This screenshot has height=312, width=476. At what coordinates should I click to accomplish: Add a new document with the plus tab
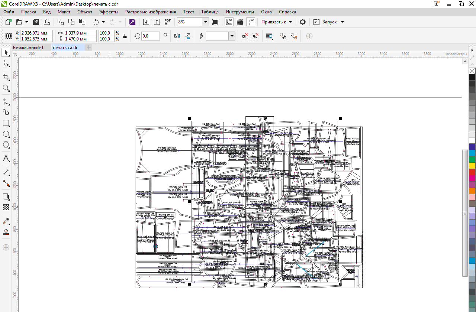(89, 47)
